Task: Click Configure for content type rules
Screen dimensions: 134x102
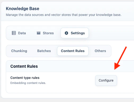Action: click(x=106, y=80)
